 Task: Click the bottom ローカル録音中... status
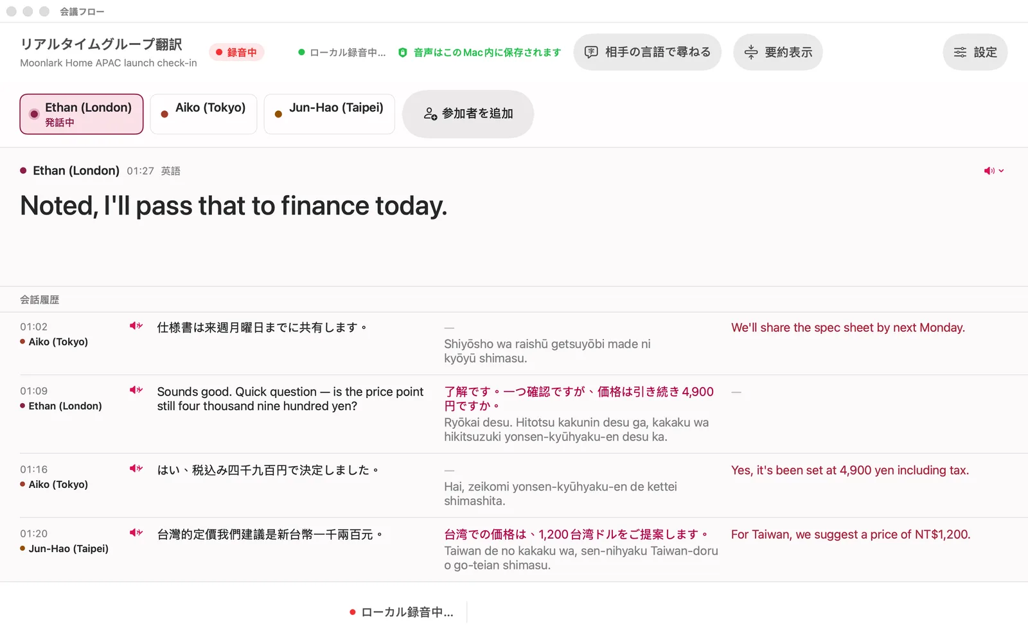click(402, 612)
